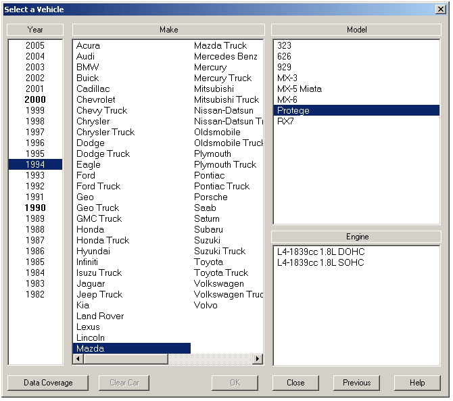
Task: Choose the RX7 model
Action: (x=356, y=121)
